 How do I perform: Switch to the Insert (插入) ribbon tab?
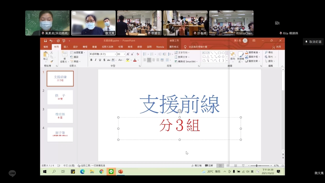(66, 47)
